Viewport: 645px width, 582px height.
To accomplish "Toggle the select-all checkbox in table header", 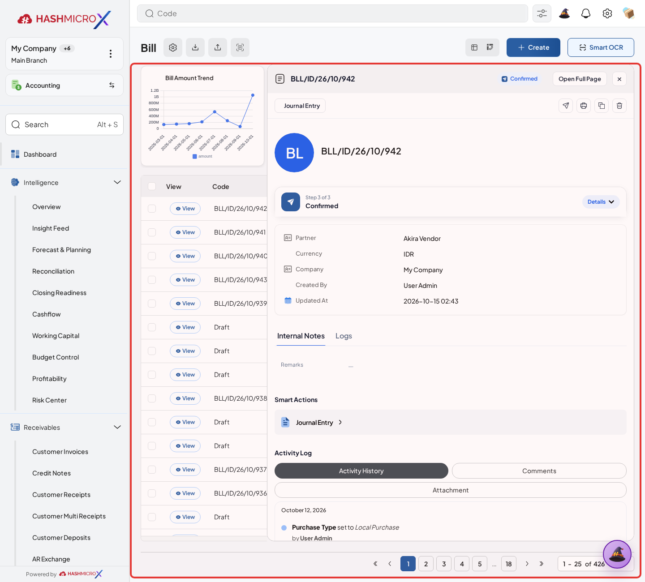I will (x=152, y=186).
